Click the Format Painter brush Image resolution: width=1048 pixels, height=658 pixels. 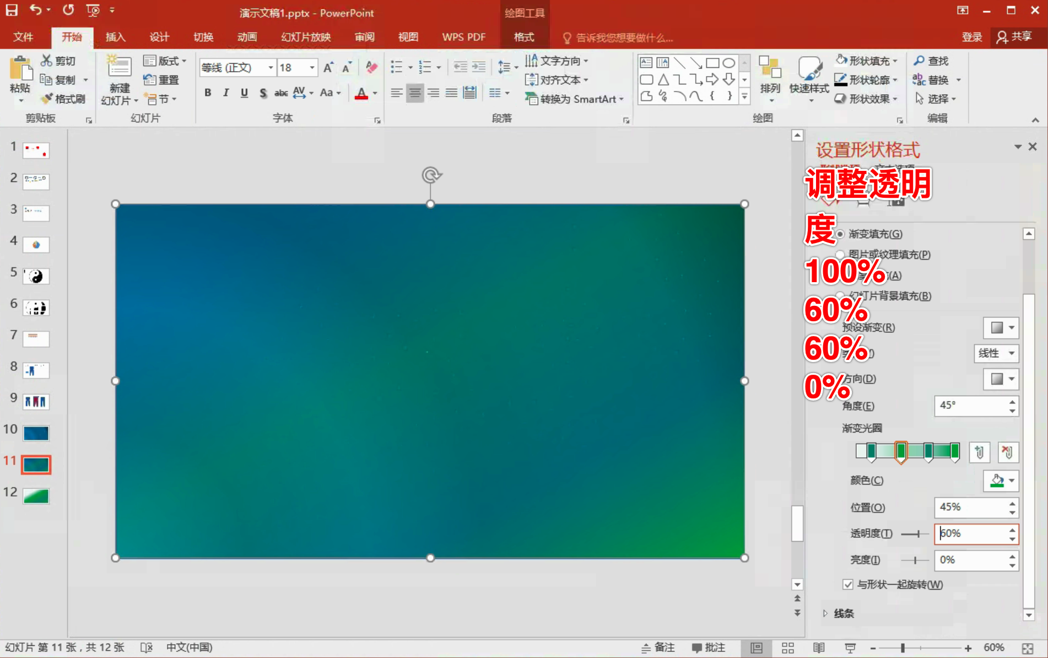(x=47, y=99)
